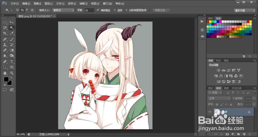Pick the red swatch in Swatches panel
This screenshot has height=137, width=258.
click(x=208, y=22)
